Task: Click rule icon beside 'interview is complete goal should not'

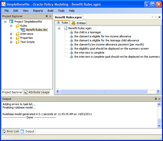Action: (x=71, y=57)
